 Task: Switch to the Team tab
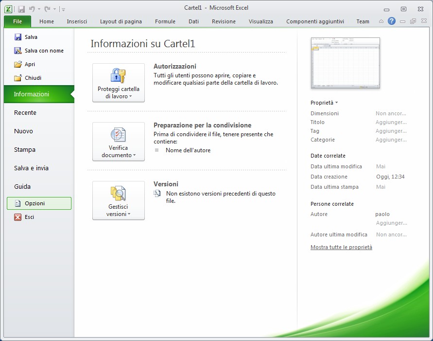[x=363, y=21]
